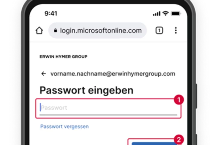Click the padlock security icon in address bar
218x145 pixels.
pos(55,30)
